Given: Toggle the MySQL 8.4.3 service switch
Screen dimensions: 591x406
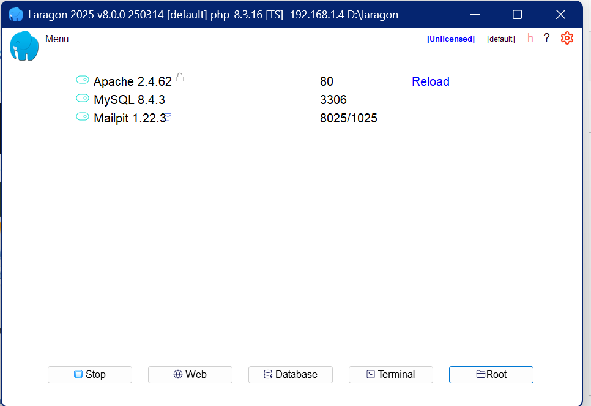Looking at the screenshot, I should (x=83, y=98).
